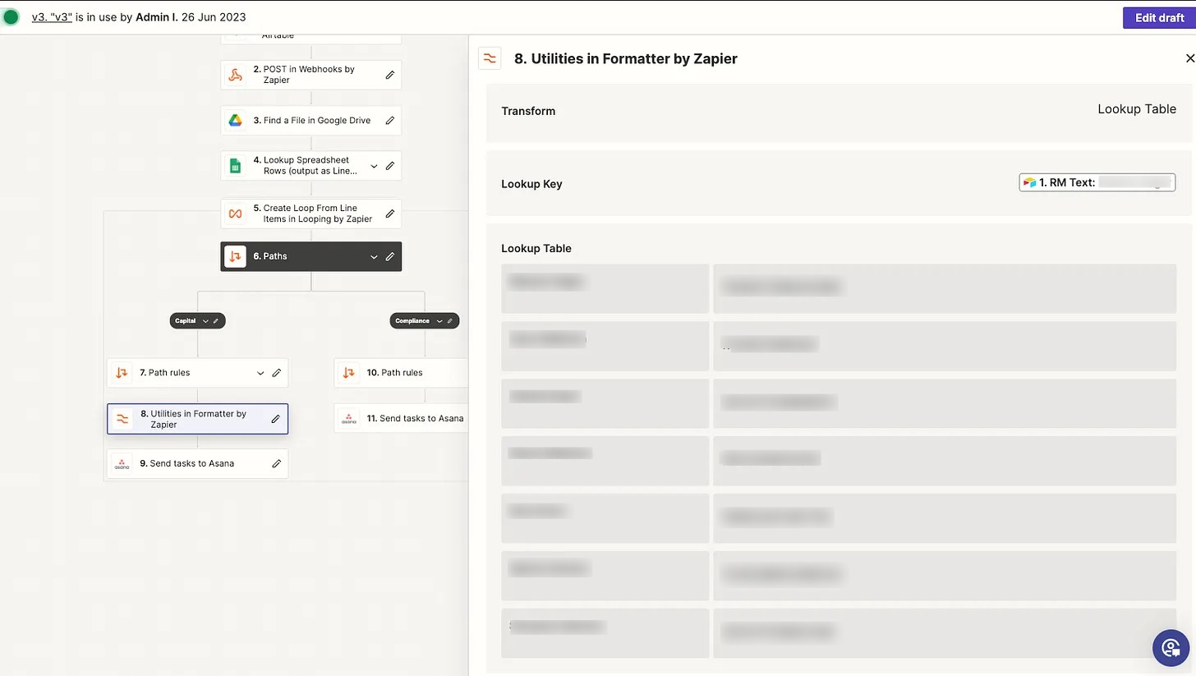Expand the Compliance path chevron
This screenshot has width=1196, height=676.
click(x=439, y=321)
